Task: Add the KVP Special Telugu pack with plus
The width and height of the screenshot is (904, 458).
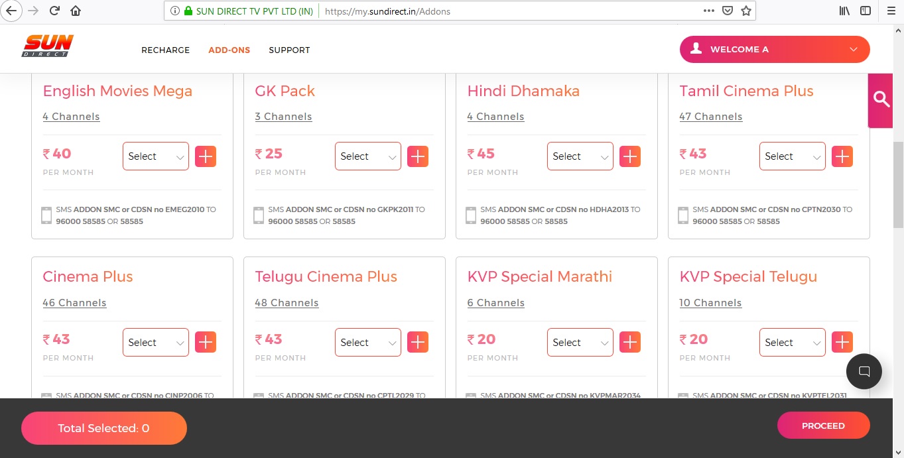Action: 842,342
